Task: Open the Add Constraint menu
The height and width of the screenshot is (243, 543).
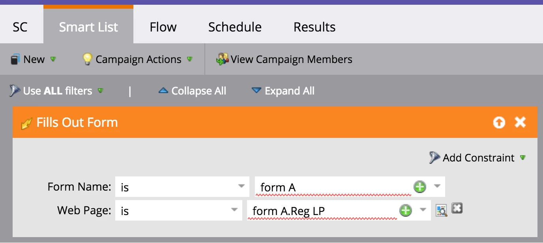Action: 478,158
